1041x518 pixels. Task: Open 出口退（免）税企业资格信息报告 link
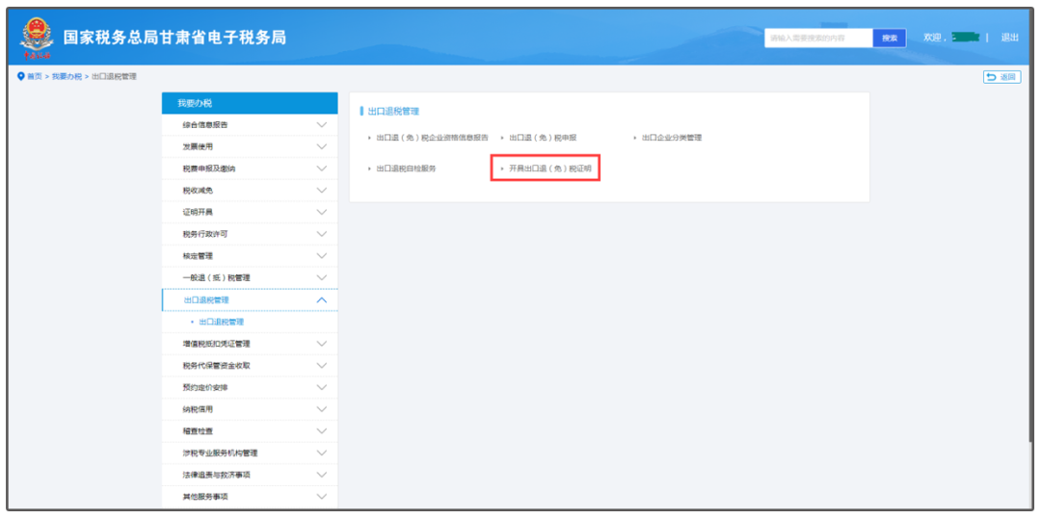(432, 138)
